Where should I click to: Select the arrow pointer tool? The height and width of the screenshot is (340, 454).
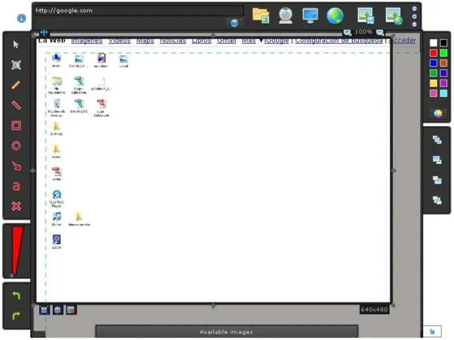[16, 45]
